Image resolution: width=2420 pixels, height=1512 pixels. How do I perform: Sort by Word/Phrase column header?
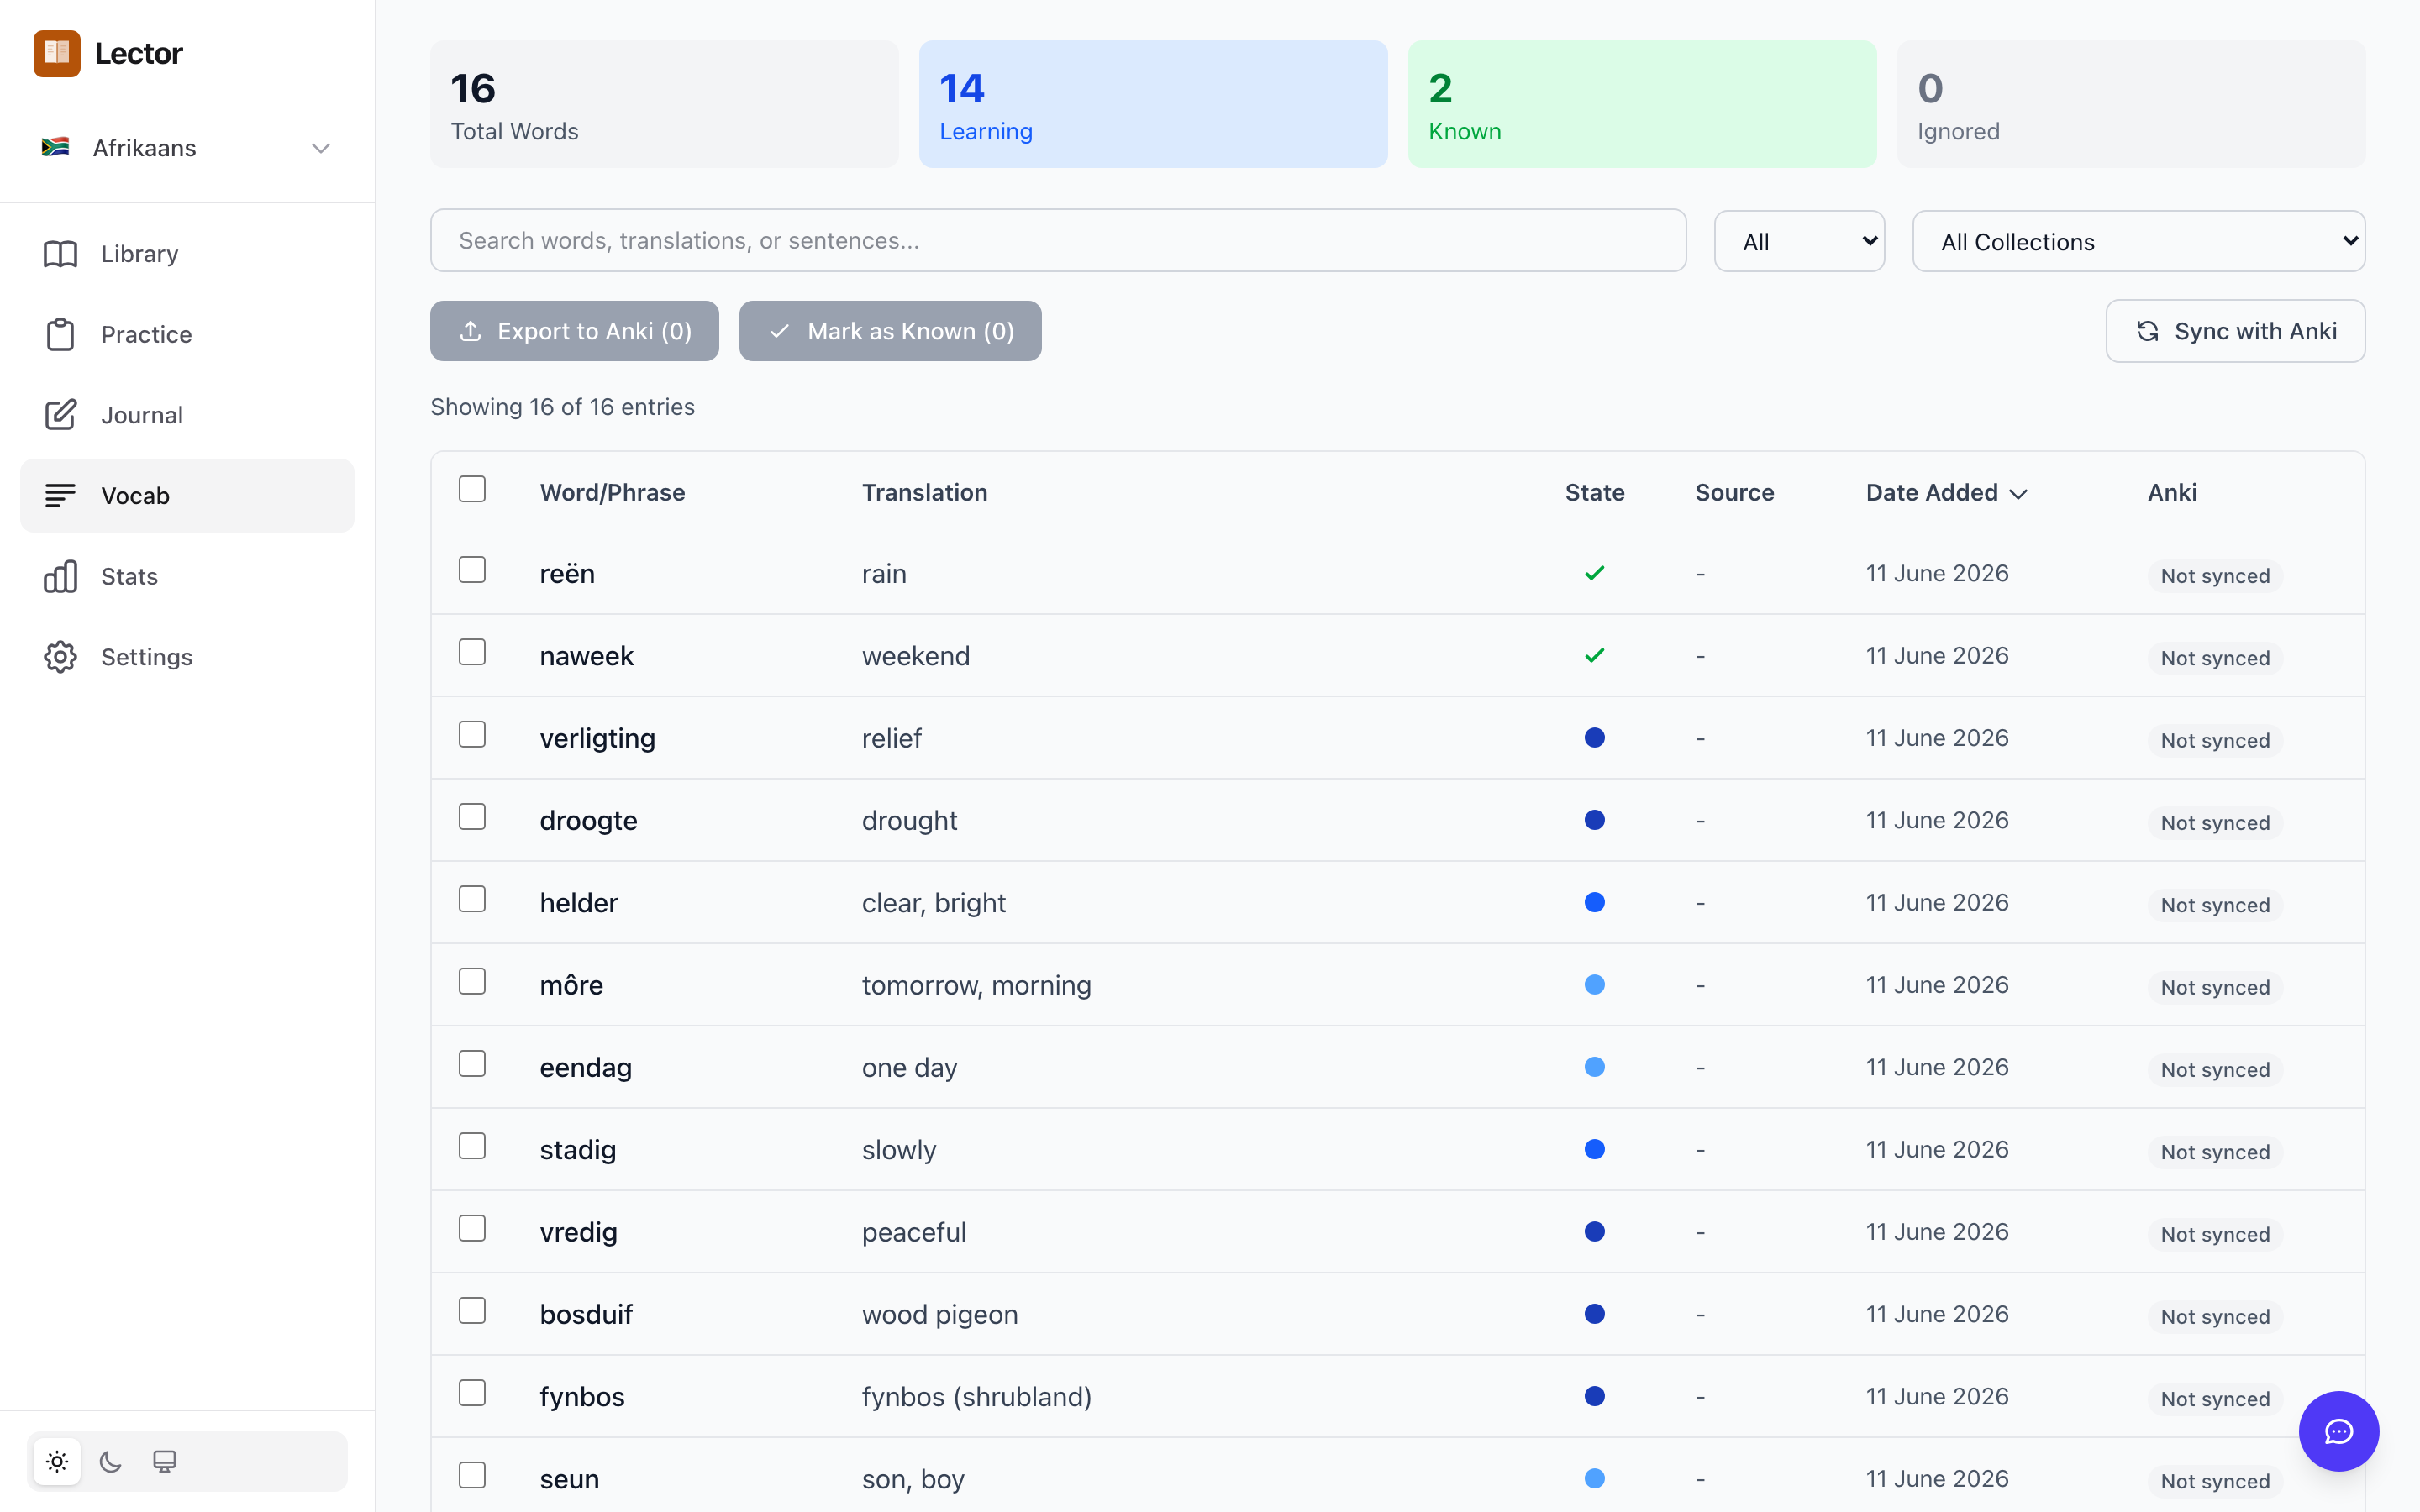612,493
